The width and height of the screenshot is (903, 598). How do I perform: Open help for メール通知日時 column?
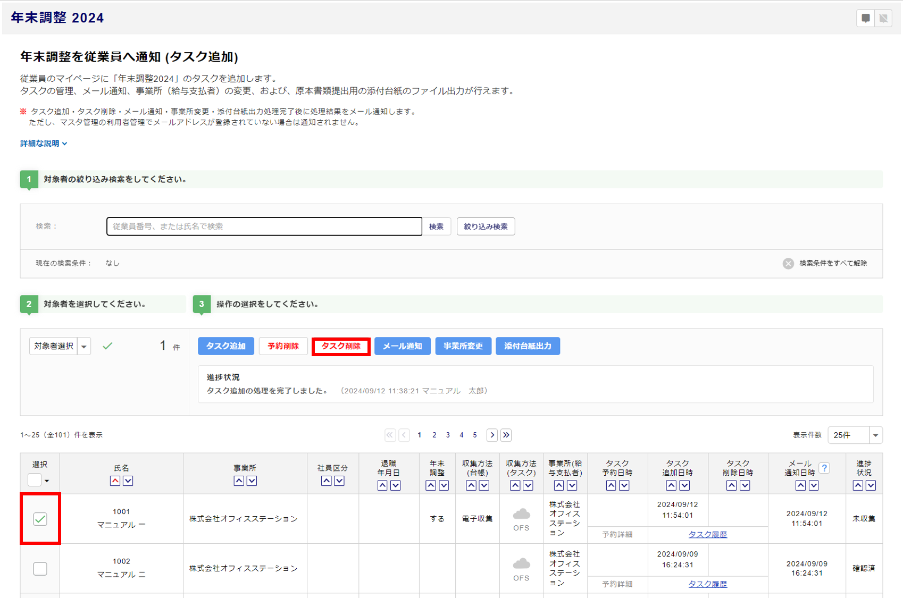pos(824,468)
